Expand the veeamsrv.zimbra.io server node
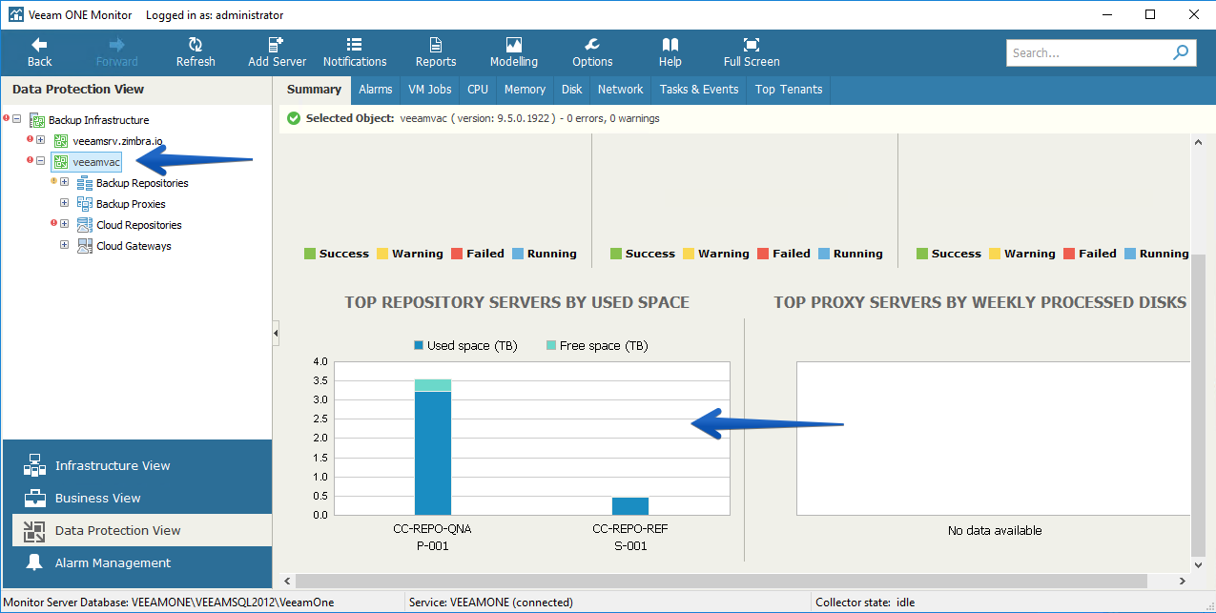This screenshot has width=1216, height=613. tap(41, 140)
